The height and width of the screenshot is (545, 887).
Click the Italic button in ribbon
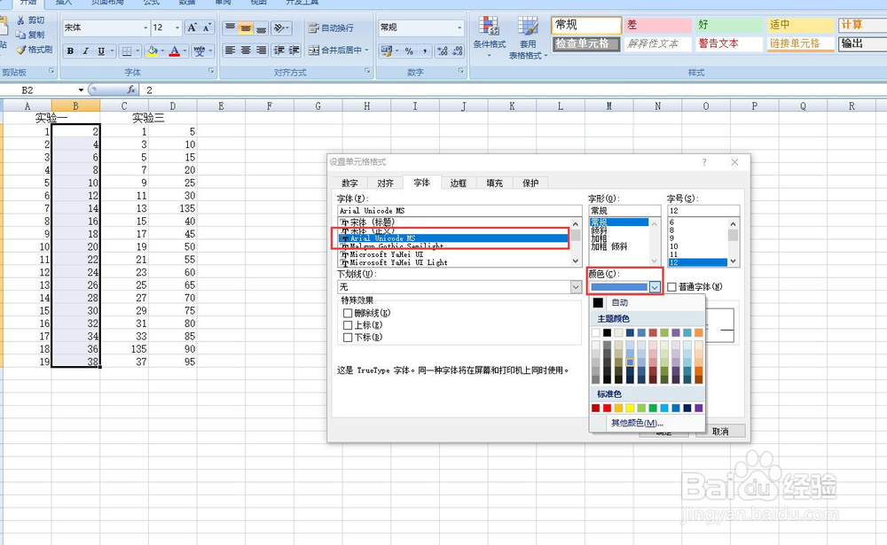point(85,51)
